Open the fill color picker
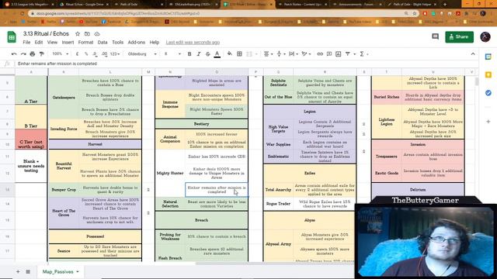The height and width of the screenshot is (279, 497). [x=230, y=54]
